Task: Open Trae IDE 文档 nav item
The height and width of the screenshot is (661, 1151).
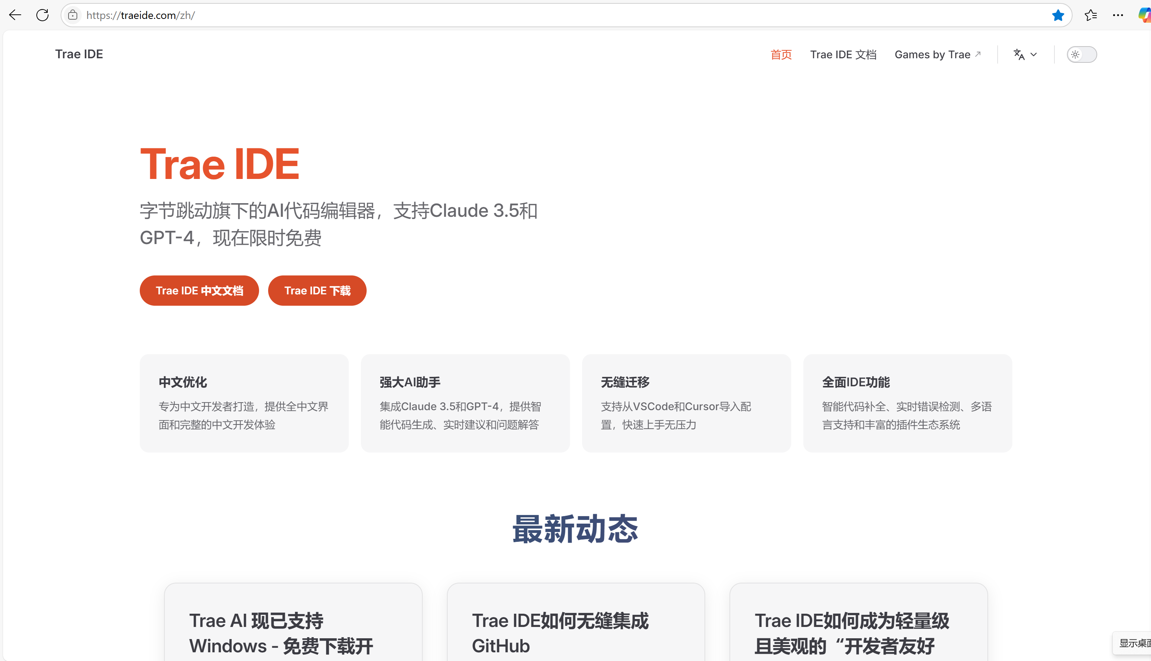Action: point(843,54)
